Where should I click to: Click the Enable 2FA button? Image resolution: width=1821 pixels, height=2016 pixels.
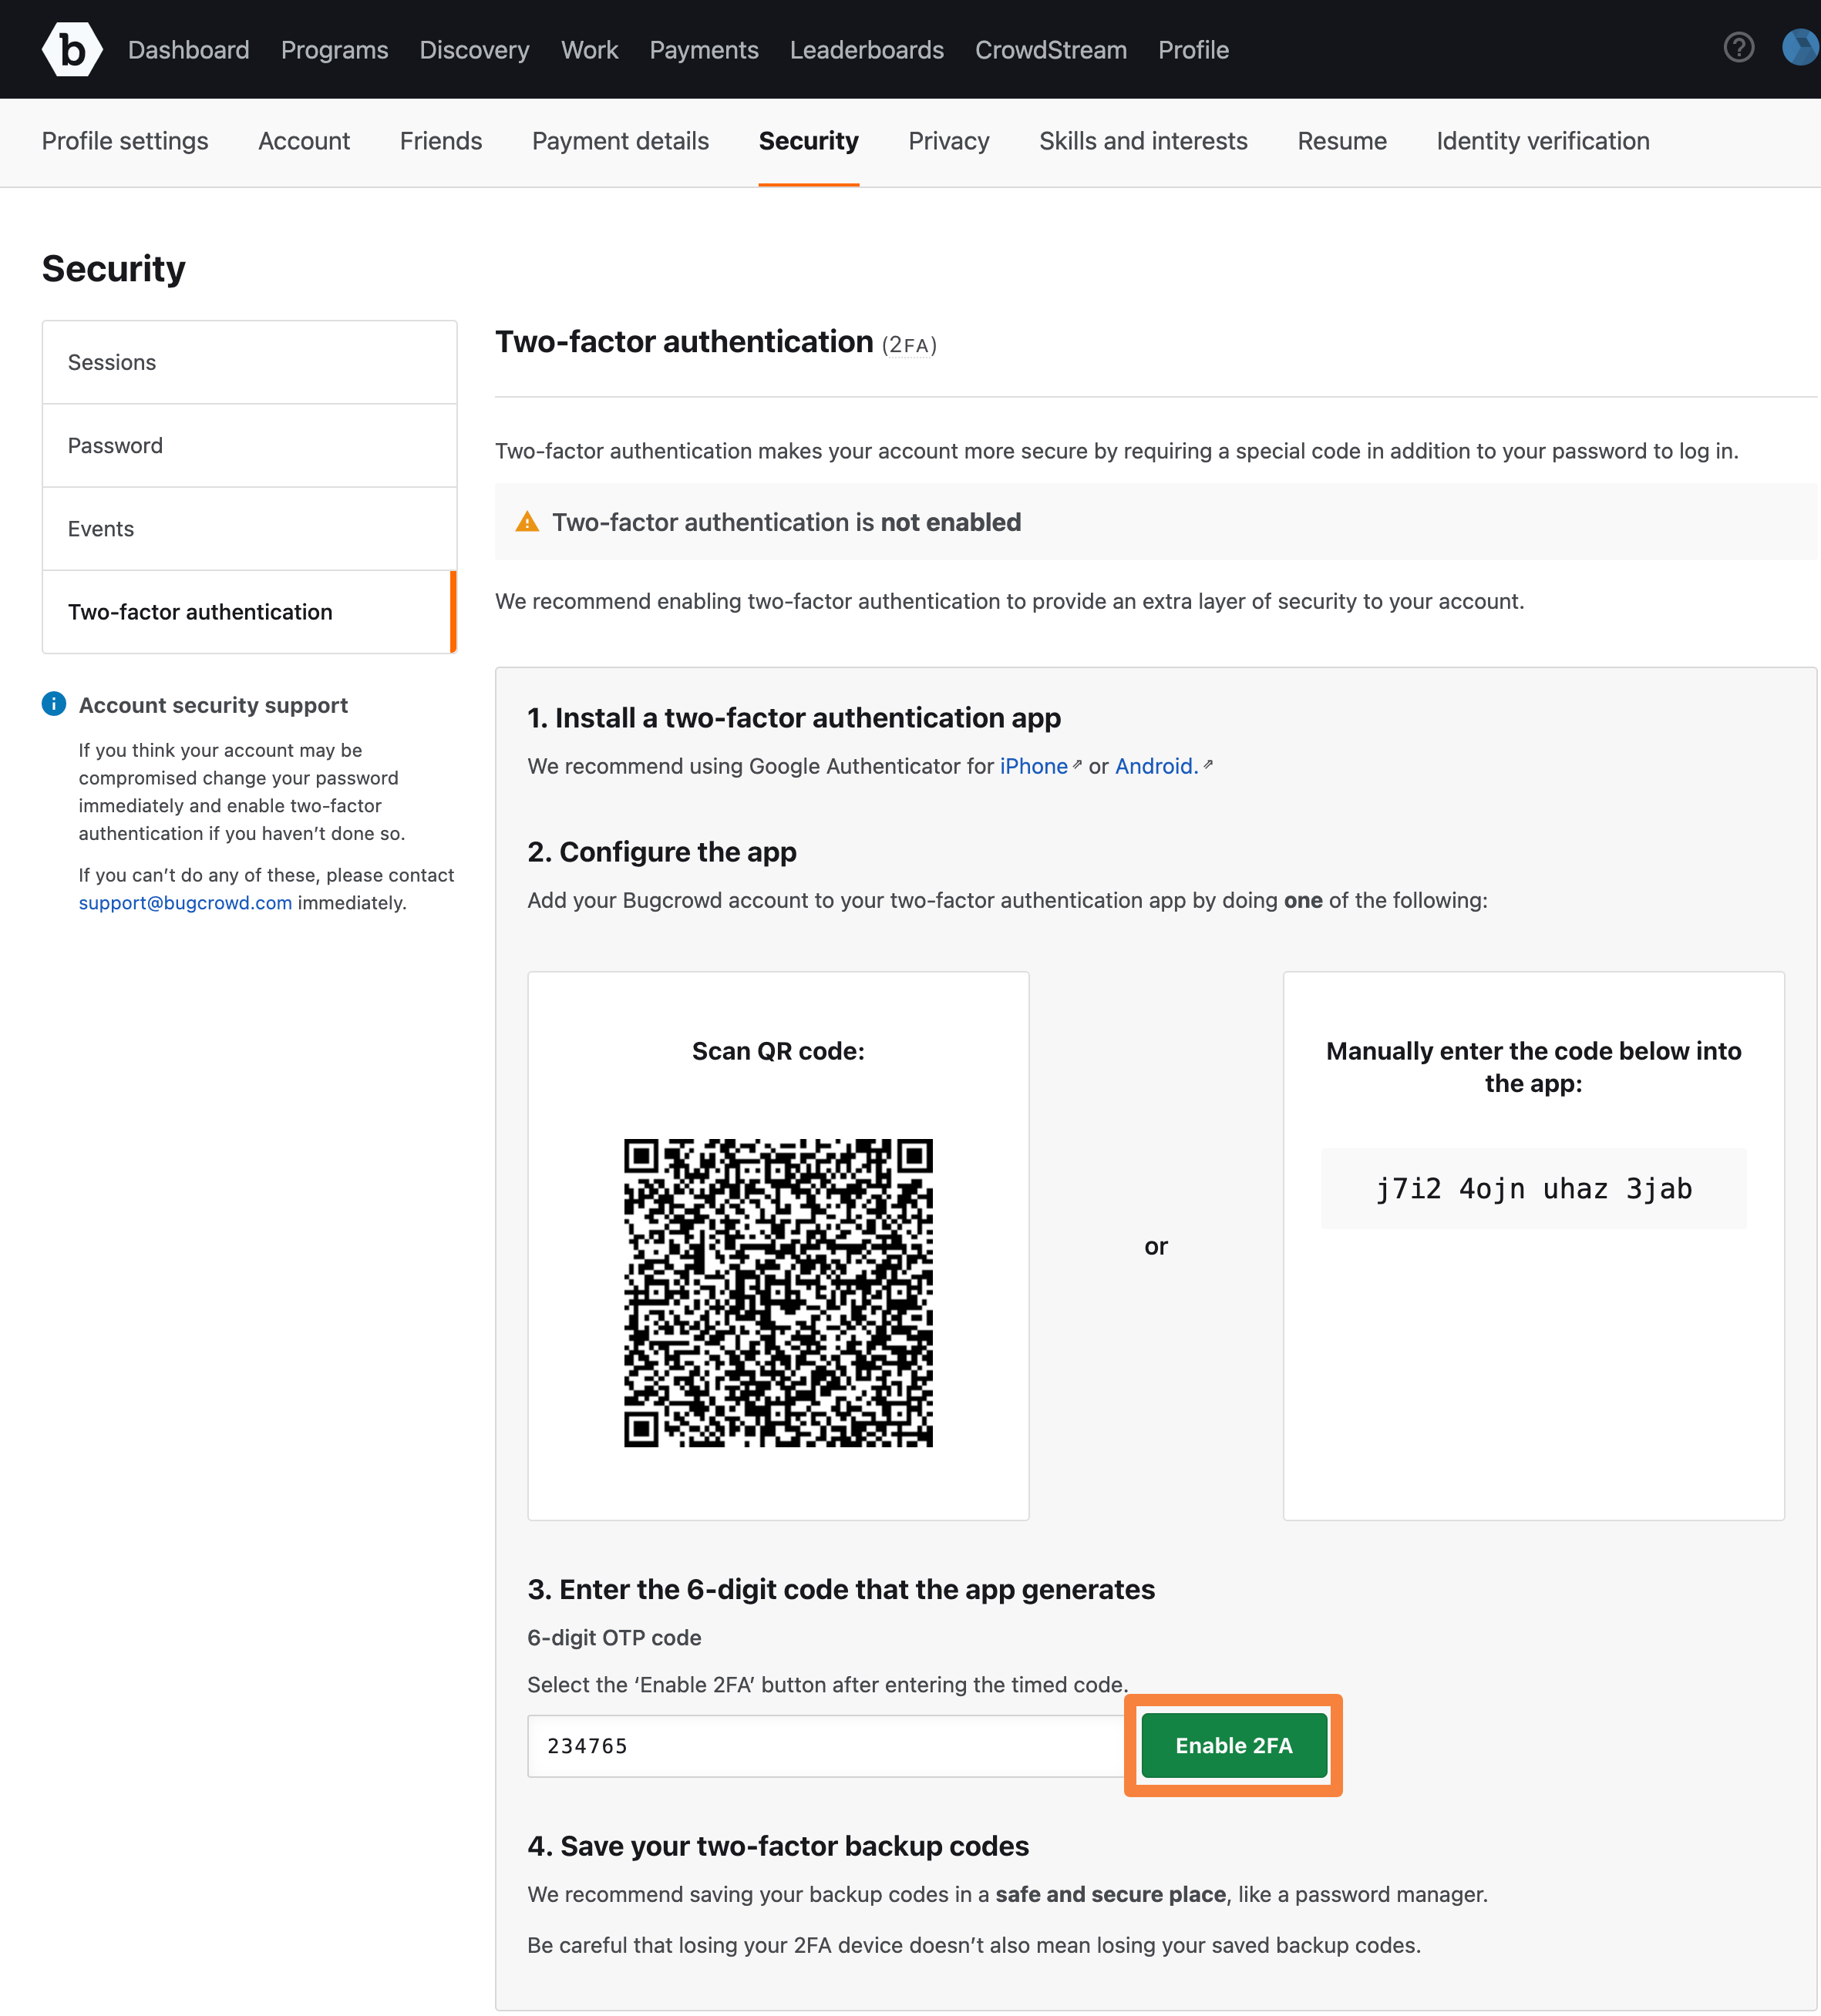point(1234,1746)
